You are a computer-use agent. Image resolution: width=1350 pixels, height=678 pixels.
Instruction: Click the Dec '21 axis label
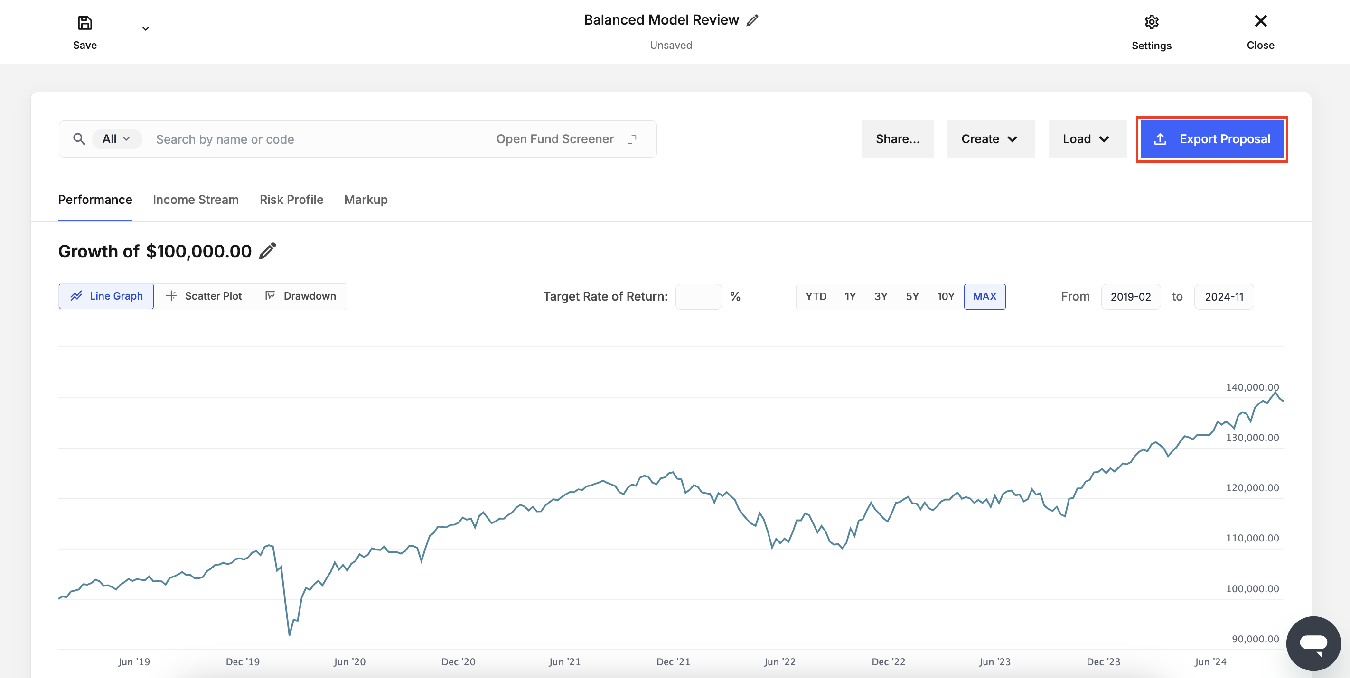(673, 661)
